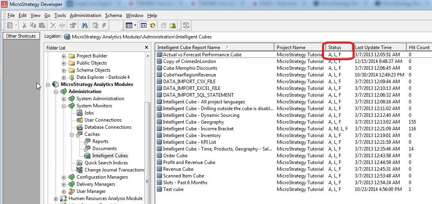Select the User Connections monitor icon
Screen dimensions: 432x204
tap(80, 120)
